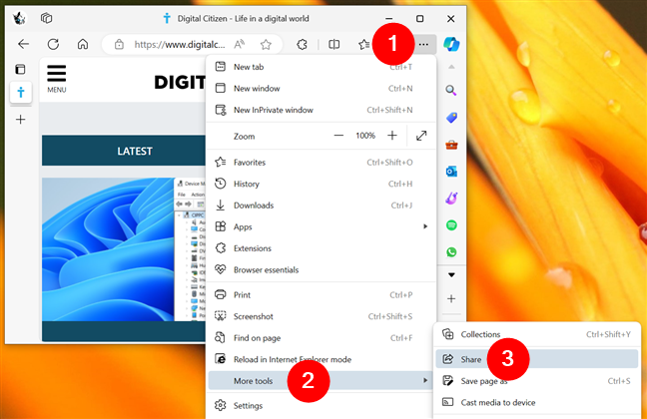Open tab actions menu icon in vertical tabs

[20, 69]
